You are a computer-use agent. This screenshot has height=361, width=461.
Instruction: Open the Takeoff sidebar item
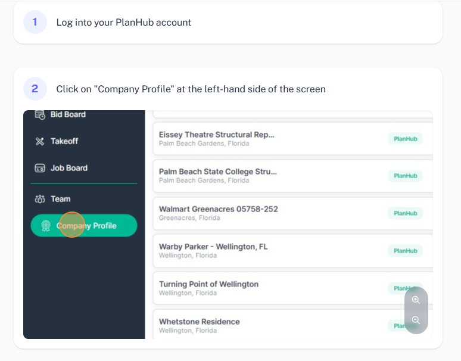click(57, 141)
